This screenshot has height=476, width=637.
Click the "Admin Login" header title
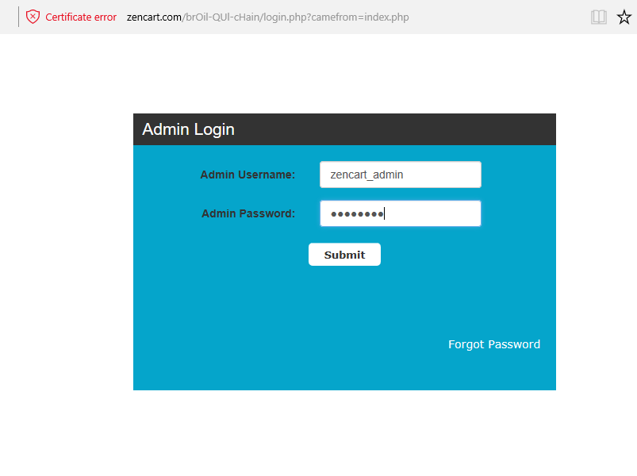click(188, 129)
